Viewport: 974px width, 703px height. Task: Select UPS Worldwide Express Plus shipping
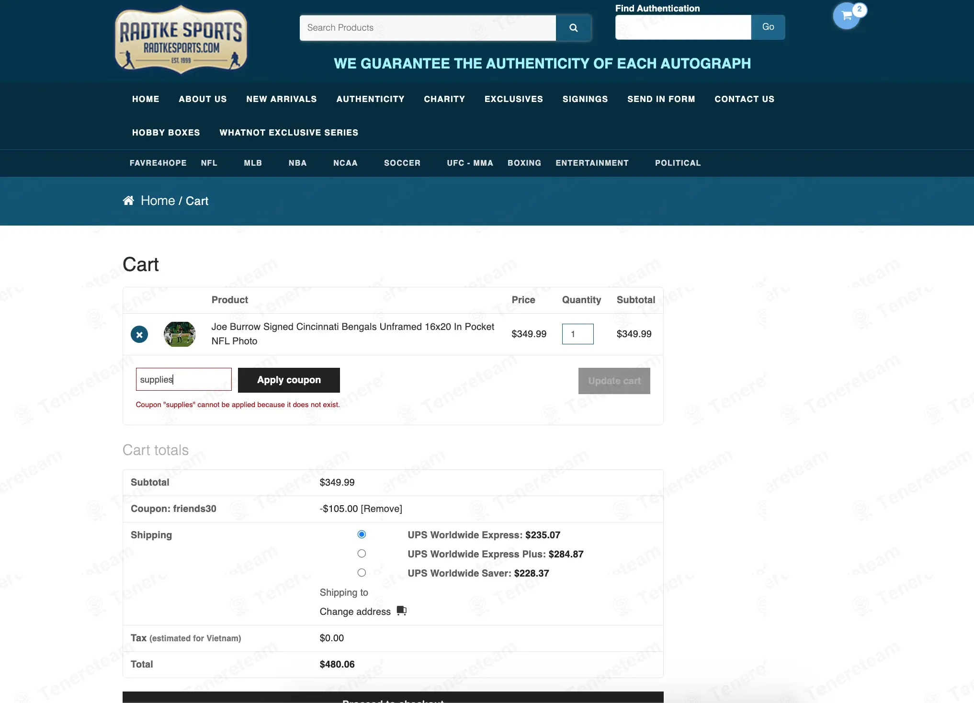tap(362, 554)
